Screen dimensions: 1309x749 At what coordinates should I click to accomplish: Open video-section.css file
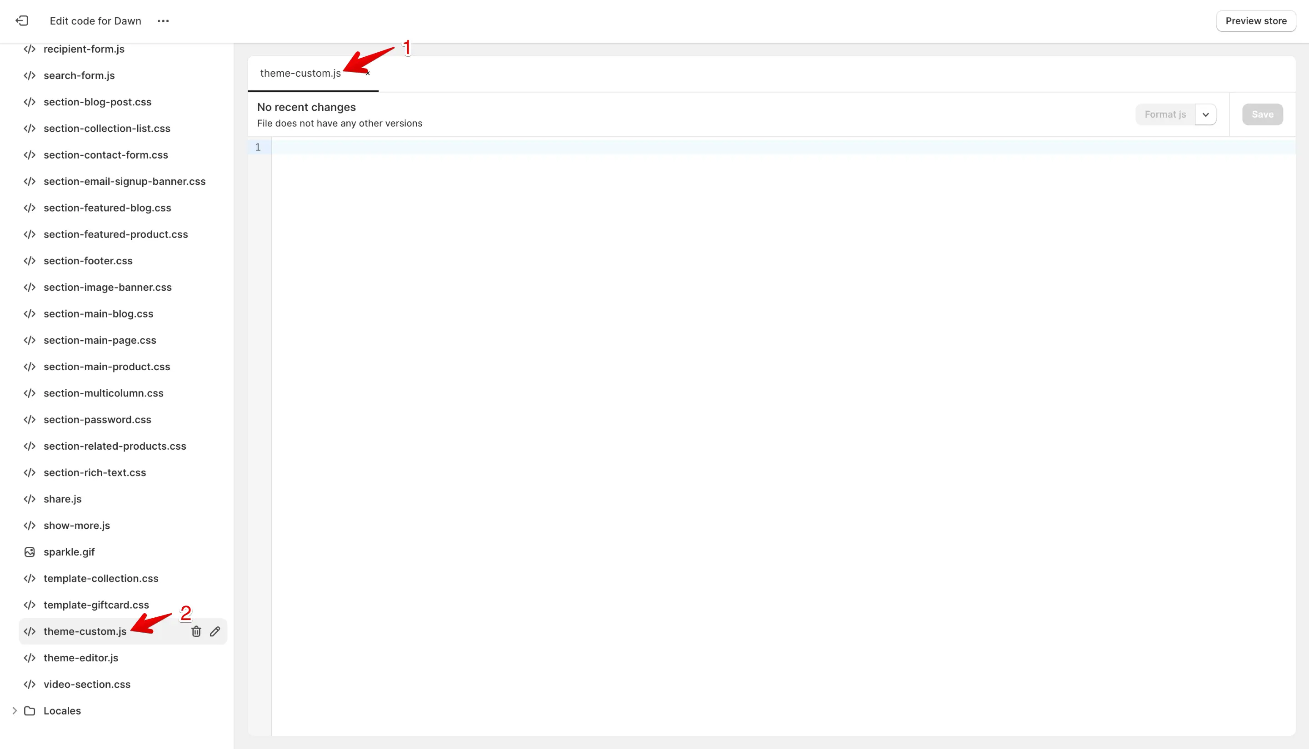tap(87, 684)
